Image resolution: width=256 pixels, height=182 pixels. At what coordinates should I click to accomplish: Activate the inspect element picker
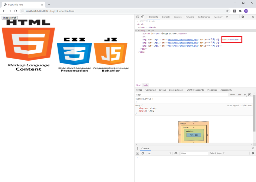pyautogui.click(x=138, y=17)
